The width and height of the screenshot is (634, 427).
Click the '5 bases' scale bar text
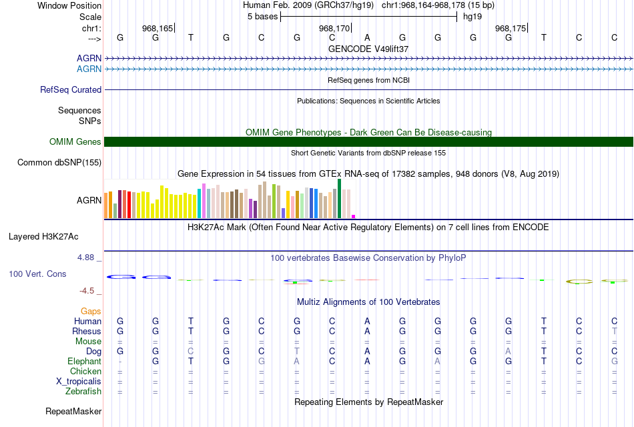click(x=262, y=17)
